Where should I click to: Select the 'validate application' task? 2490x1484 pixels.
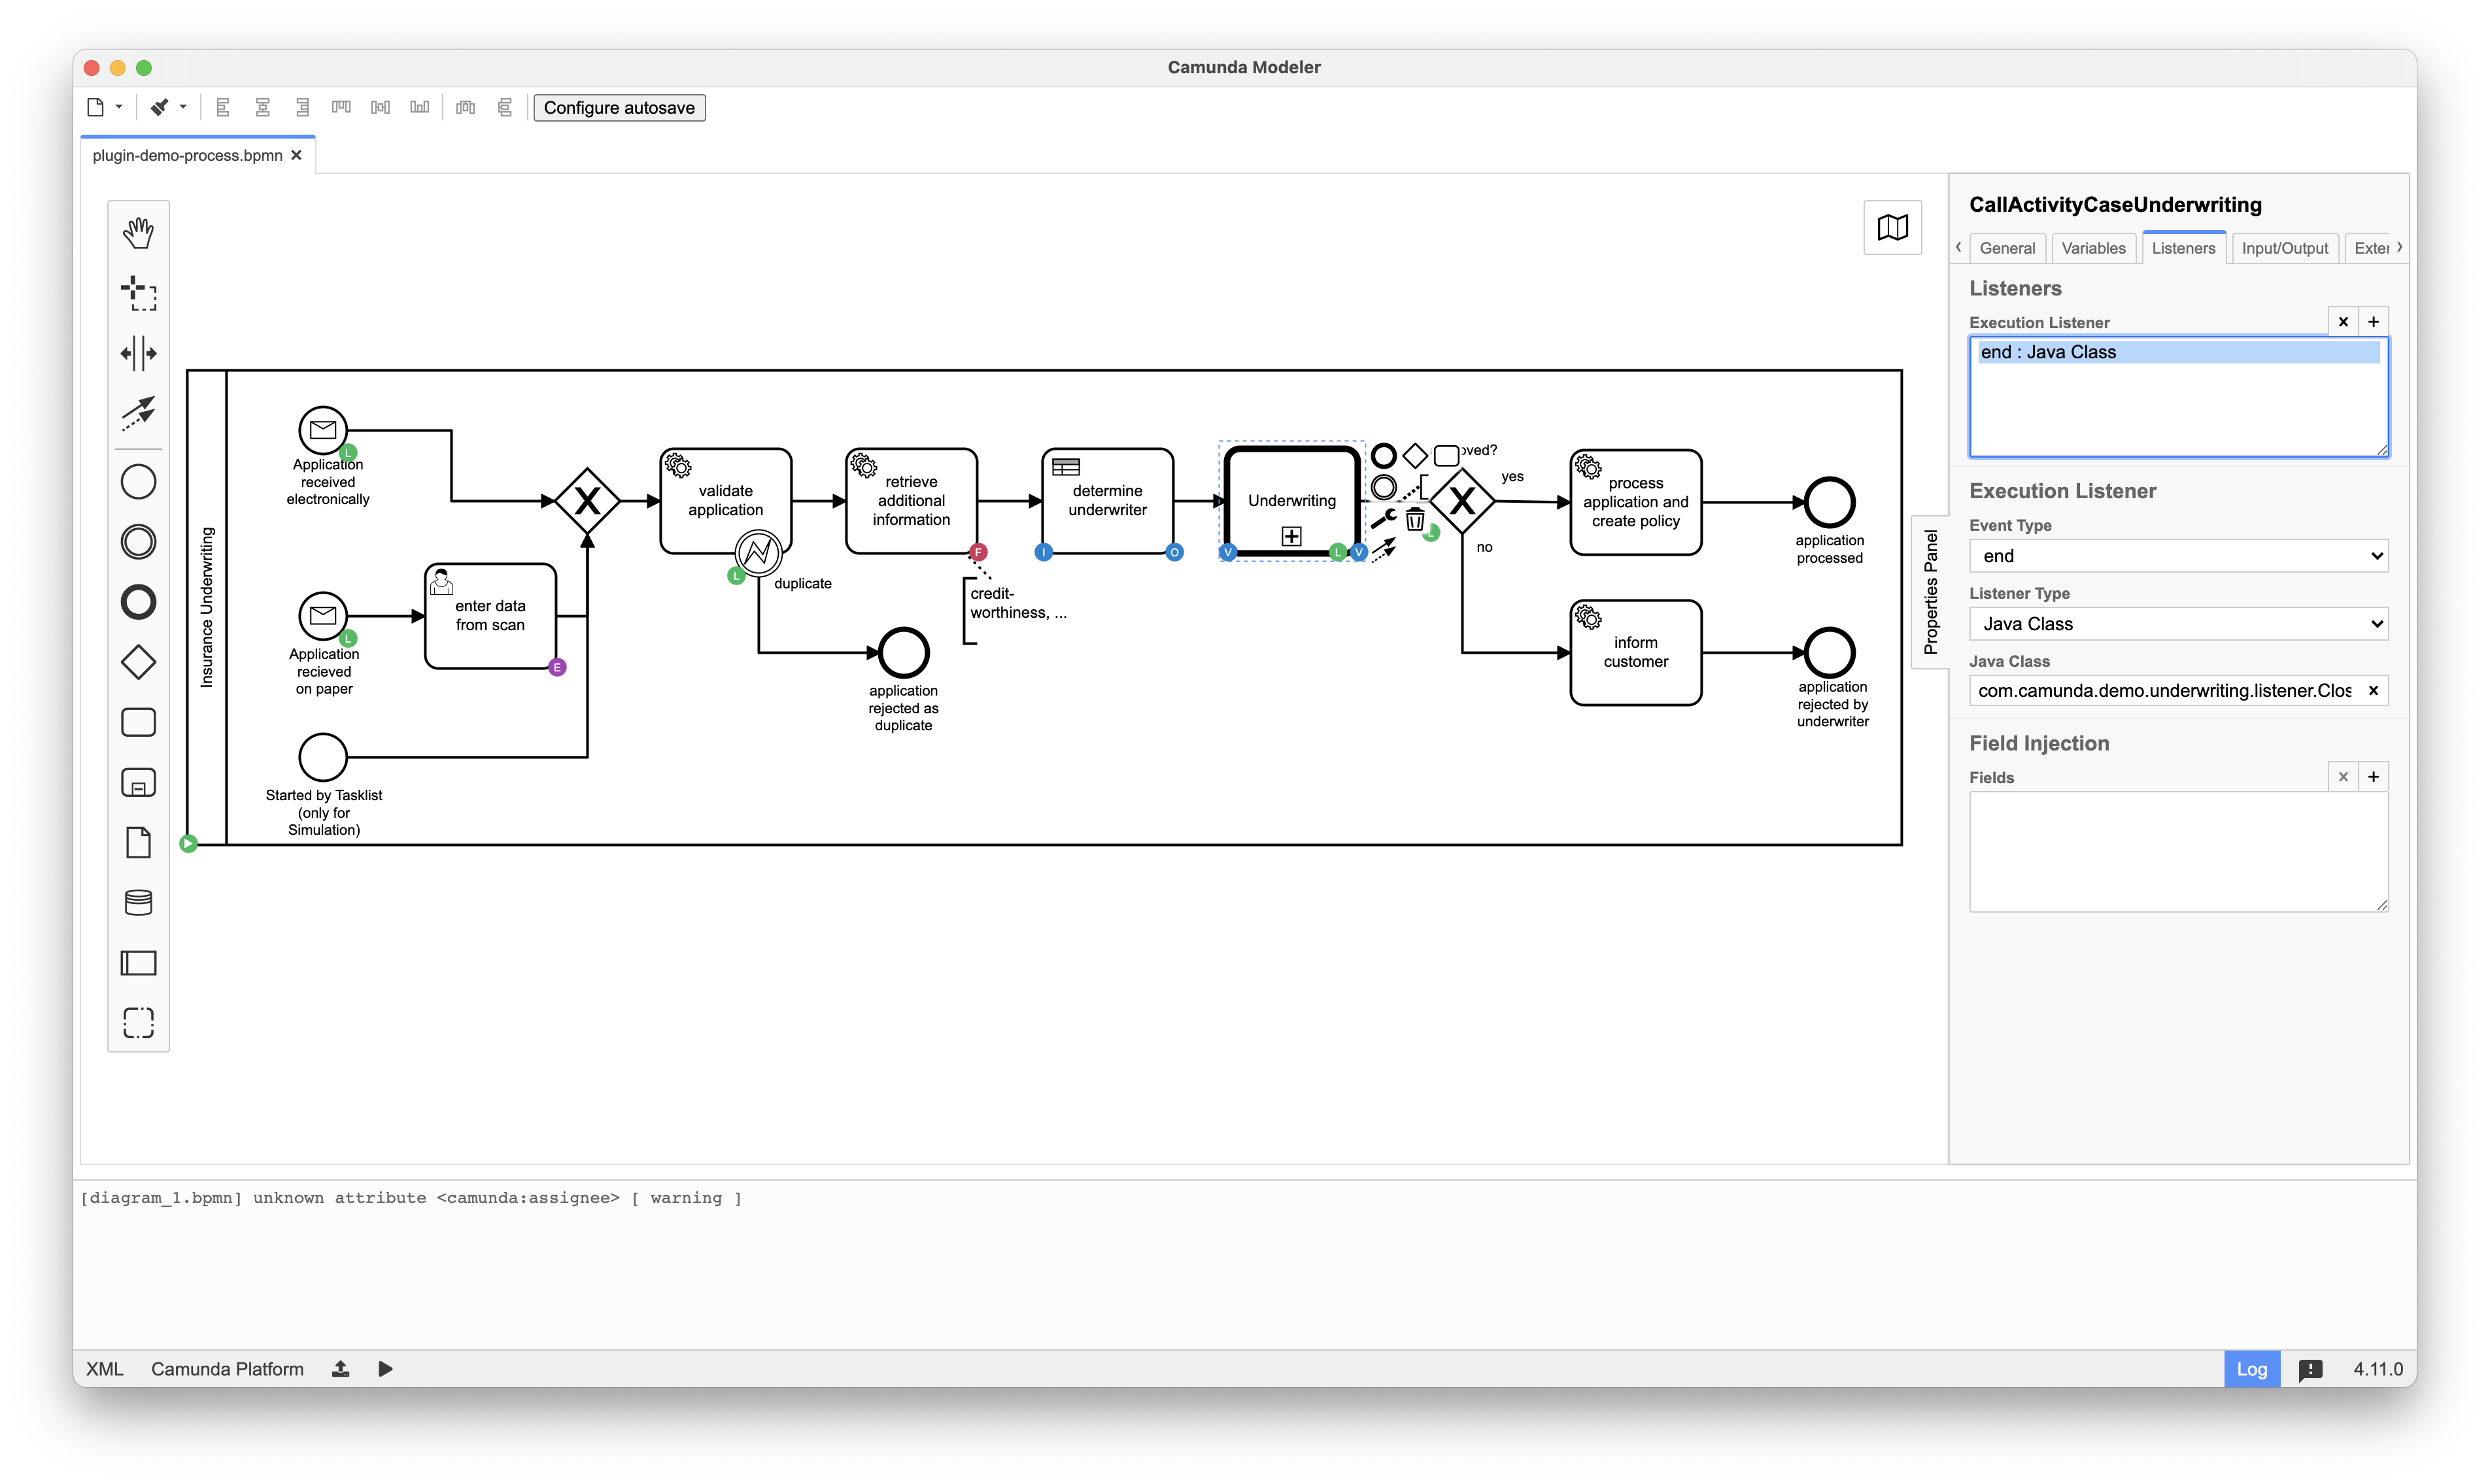[x=725, y=500]
